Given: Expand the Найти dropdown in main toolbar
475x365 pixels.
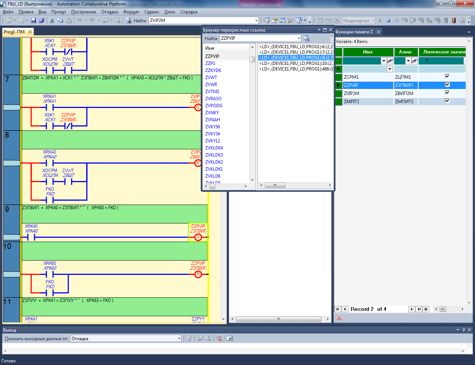Looking at the screenshot, I should pos(256,20).
